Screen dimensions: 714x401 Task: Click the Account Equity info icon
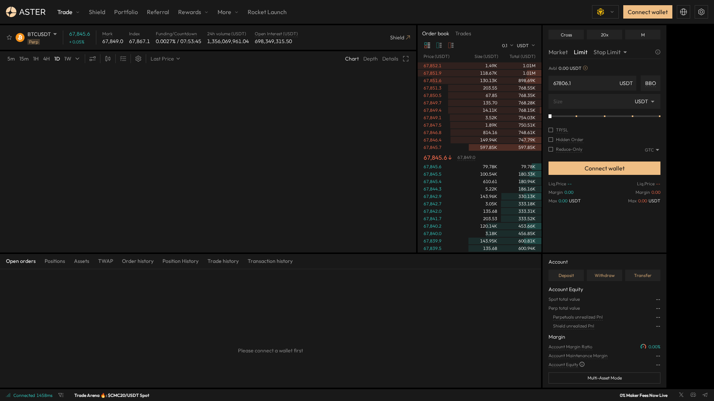point(582,364)
